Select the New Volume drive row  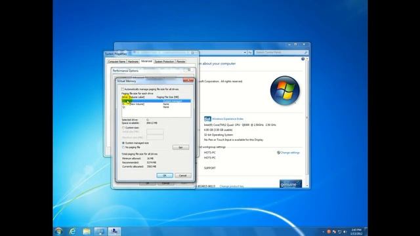point(156,104)
